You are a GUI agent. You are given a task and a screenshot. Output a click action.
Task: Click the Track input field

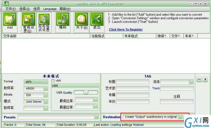pos(177,88)
